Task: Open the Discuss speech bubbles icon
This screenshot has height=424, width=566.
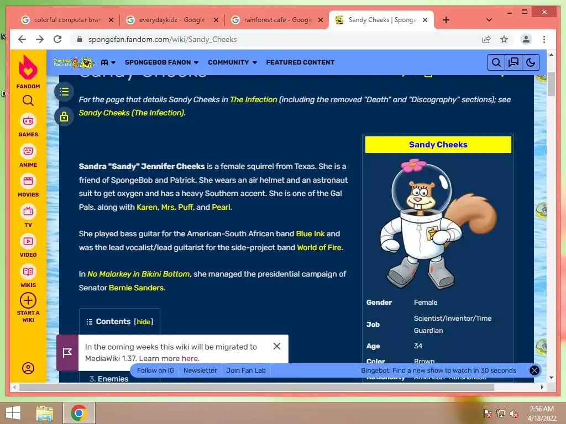Action: point(513,62)
